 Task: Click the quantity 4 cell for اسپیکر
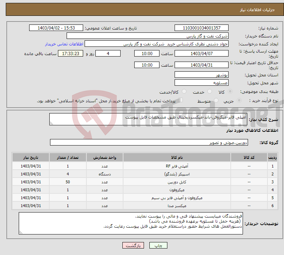tap(68, 174)
